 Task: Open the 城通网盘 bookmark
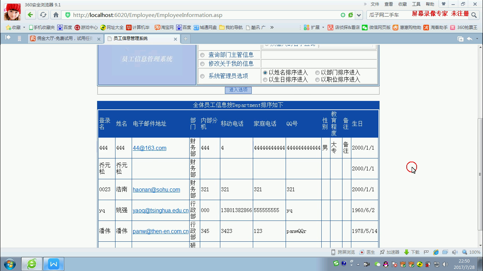pyautogui.click(x=205, y=27)
